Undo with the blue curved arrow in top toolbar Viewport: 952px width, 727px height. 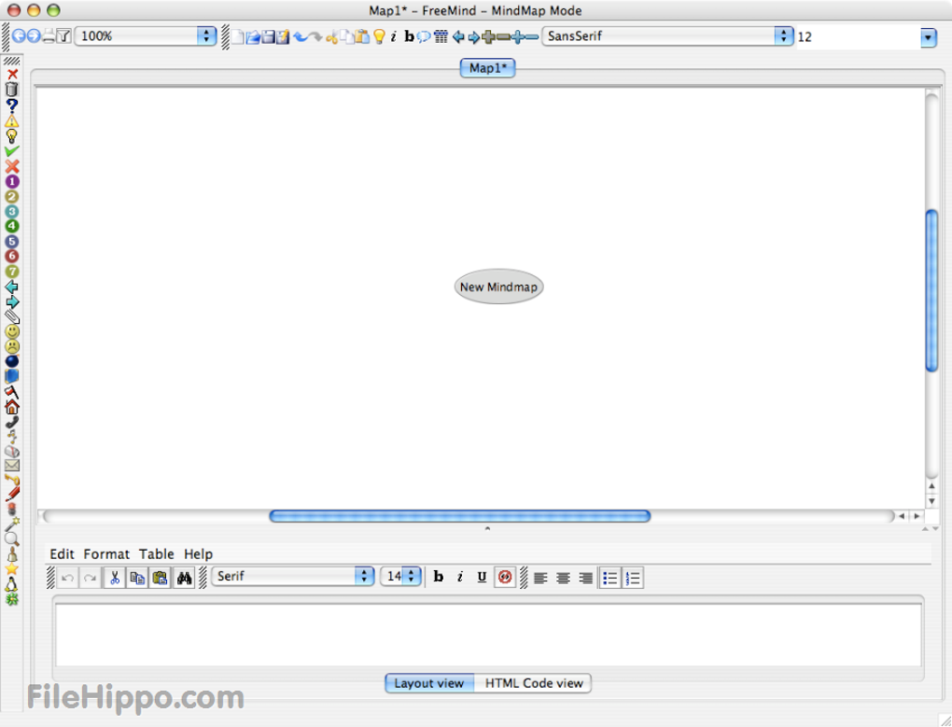pos(300,36)
